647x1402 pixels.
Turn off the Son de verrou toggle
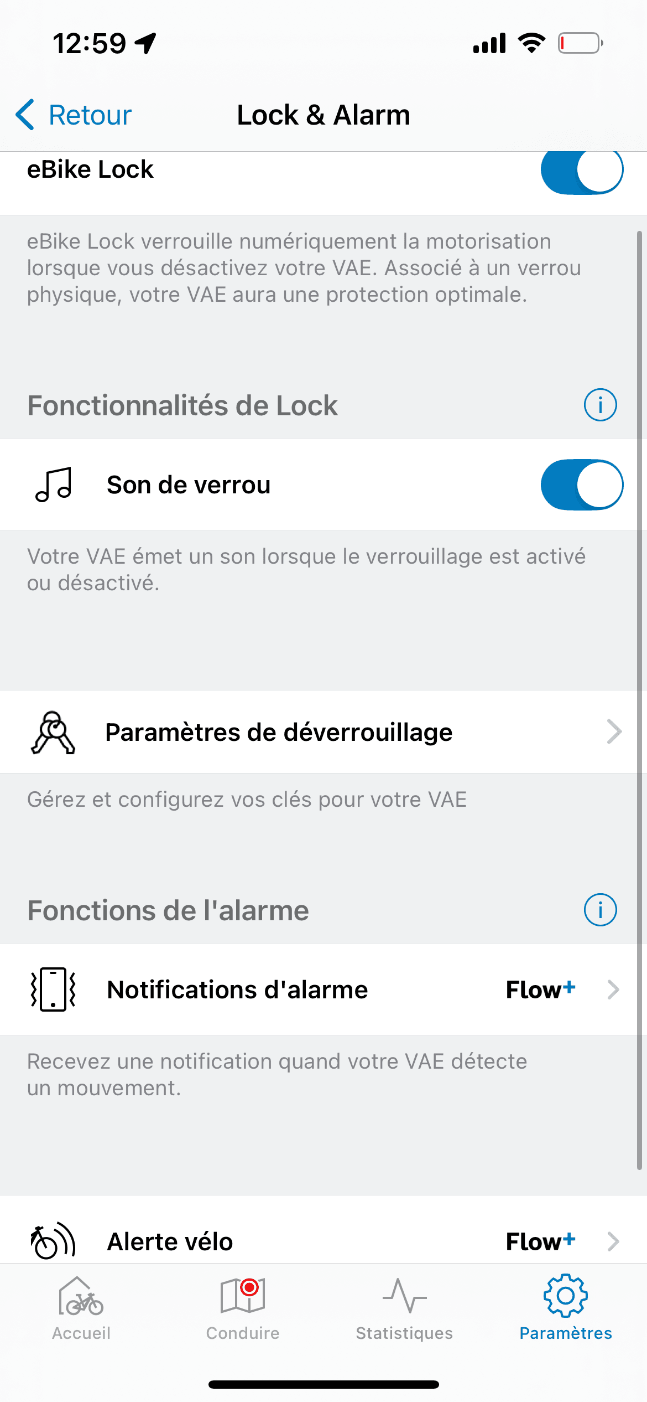pyautogui.click(x=582, y=484)
